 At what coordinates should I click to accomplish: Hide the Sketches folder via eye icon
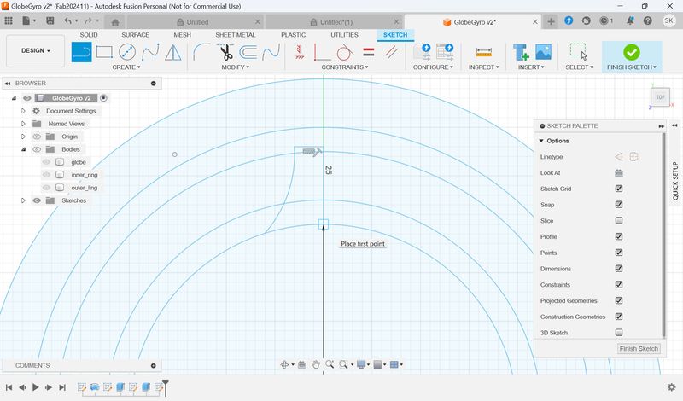tap(37, 200)
